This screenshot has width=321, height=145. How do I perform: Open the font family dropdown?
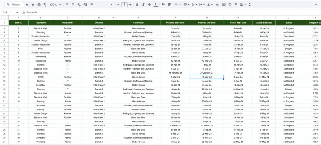click(112, 4)
